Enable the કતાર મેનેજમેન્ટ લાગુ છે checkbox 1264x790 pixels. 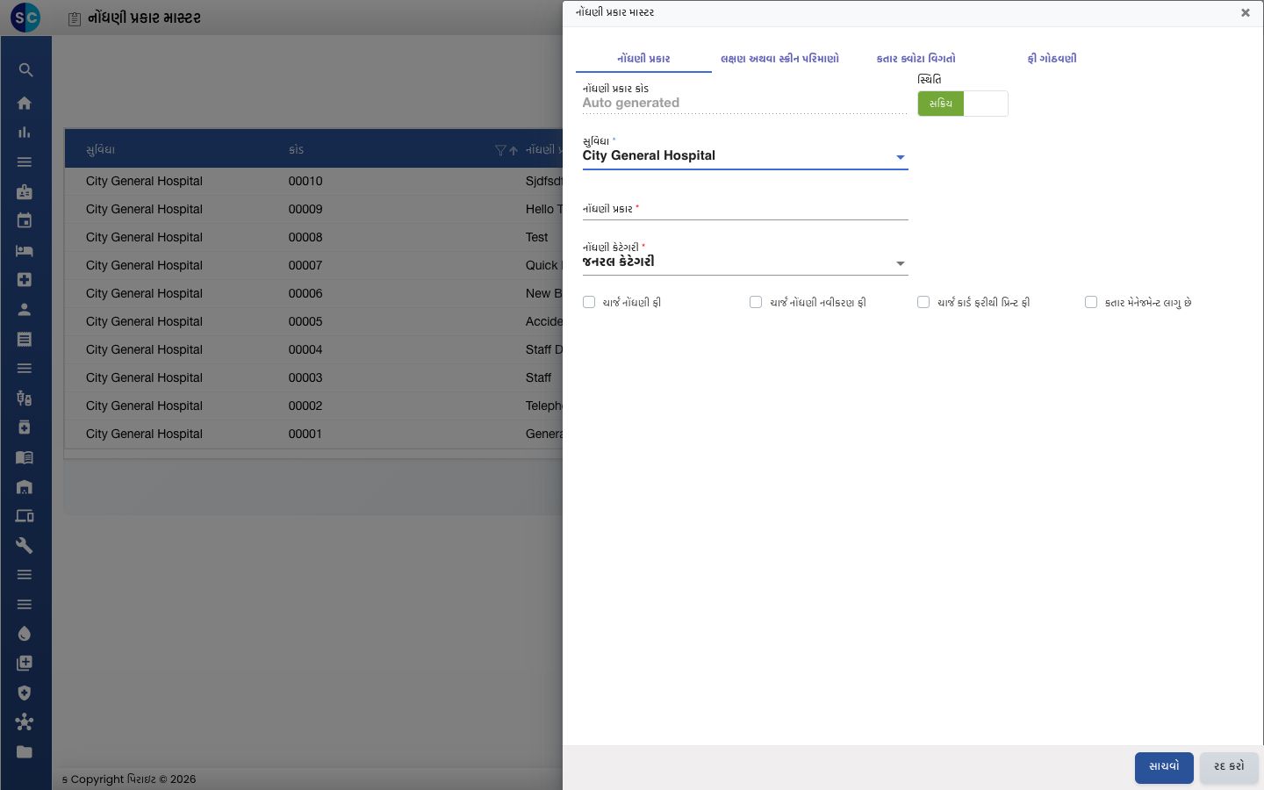(1091, 302)
